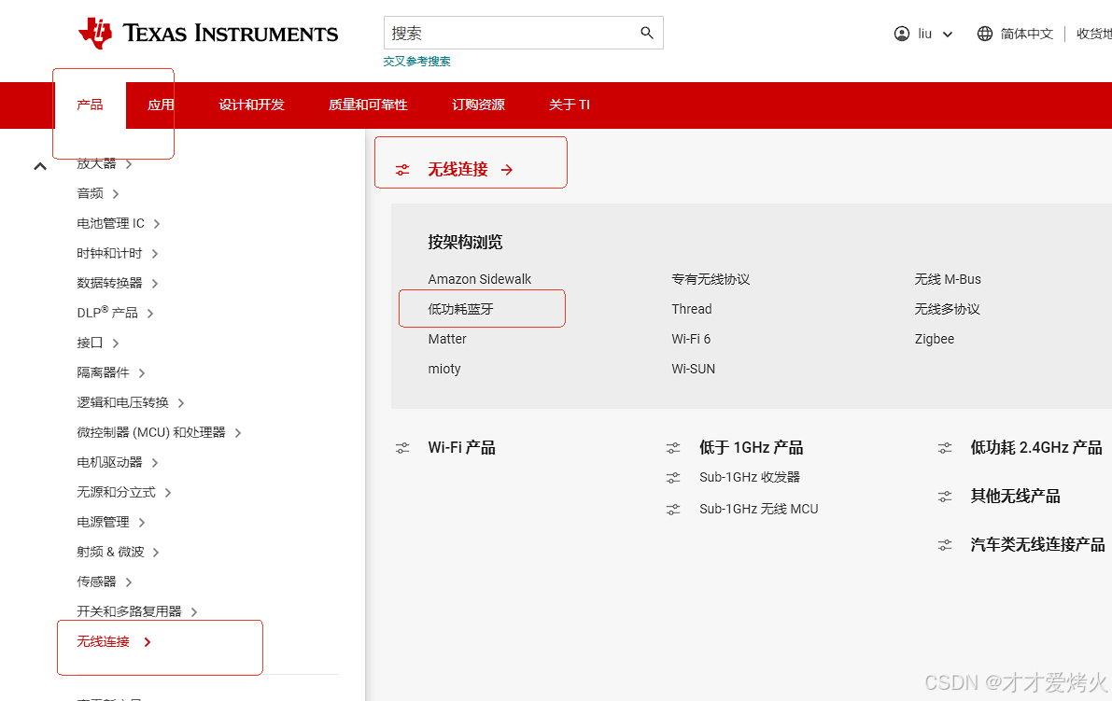Expand the 电机驱动器 chevron
1112x701 pixels.
coord(155,463)
